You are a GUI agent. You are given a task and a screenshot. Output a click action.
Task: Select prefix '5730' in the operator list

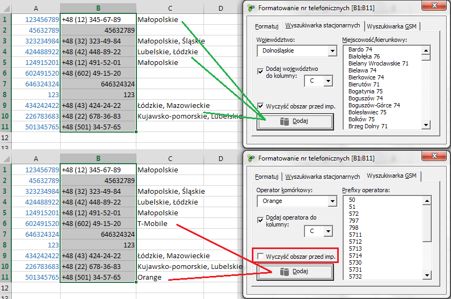(x=355, y=262)
